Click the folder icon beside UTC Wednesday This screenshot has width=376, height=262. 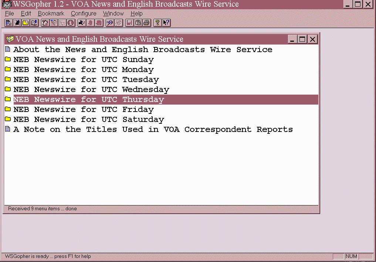(x=8, y=89)
